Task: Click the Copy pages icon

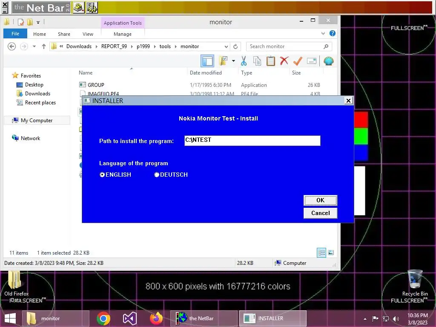Action: (257, 61)
